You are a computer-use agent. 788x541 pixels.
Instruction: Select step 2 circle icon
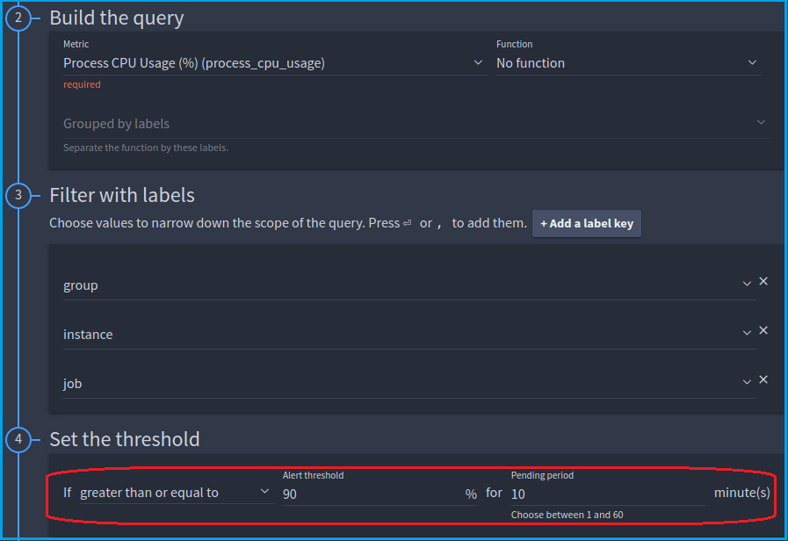18,18
